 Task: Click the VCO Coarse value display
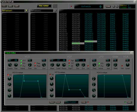click(x=10, y=60)
